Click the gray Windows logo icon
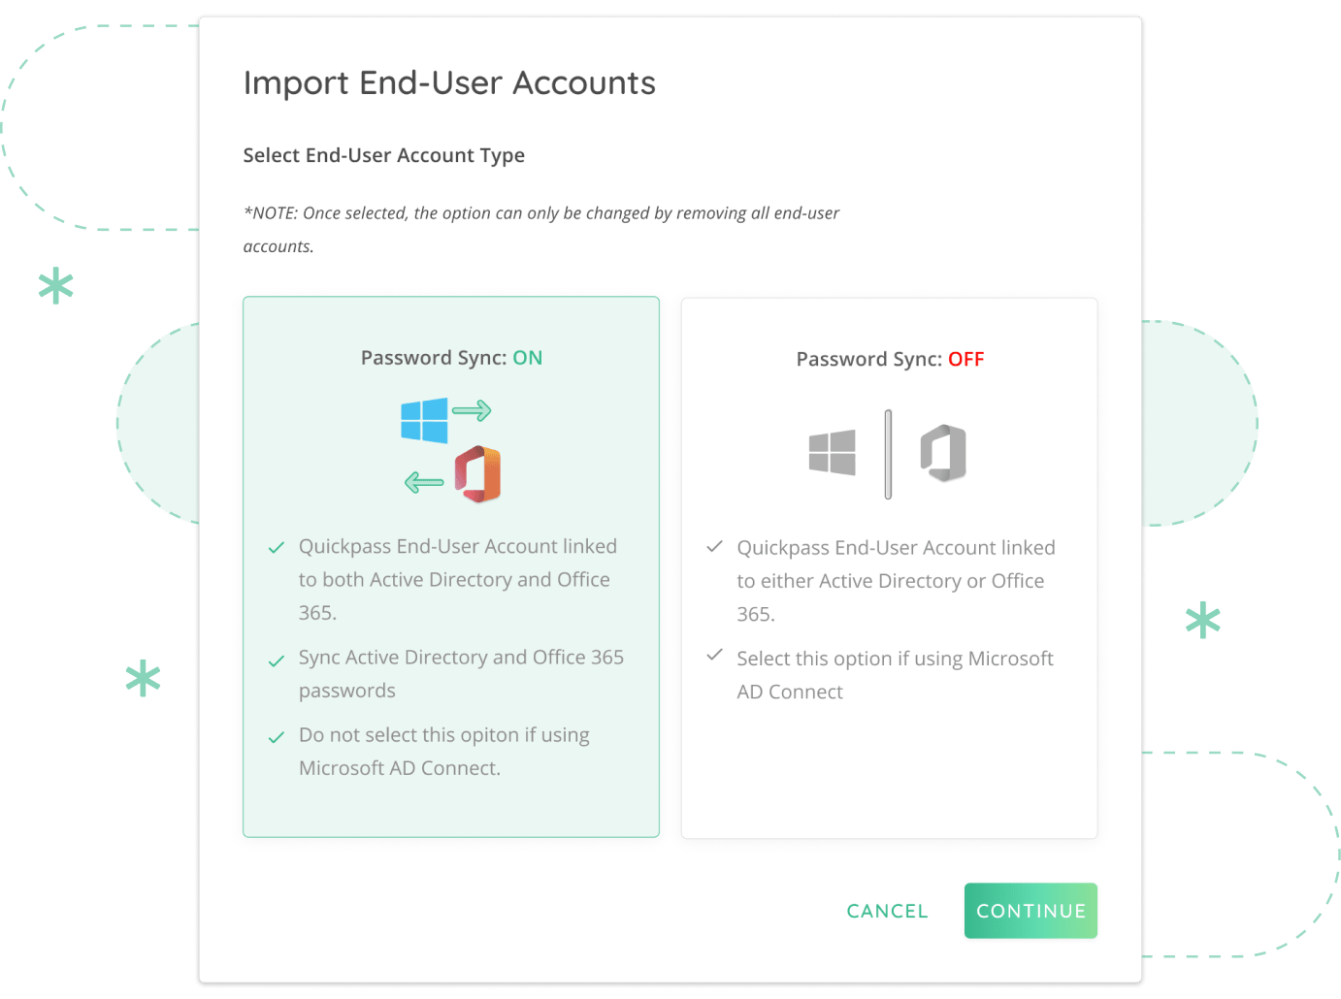 pyautogui.click(x=833, y=452)
